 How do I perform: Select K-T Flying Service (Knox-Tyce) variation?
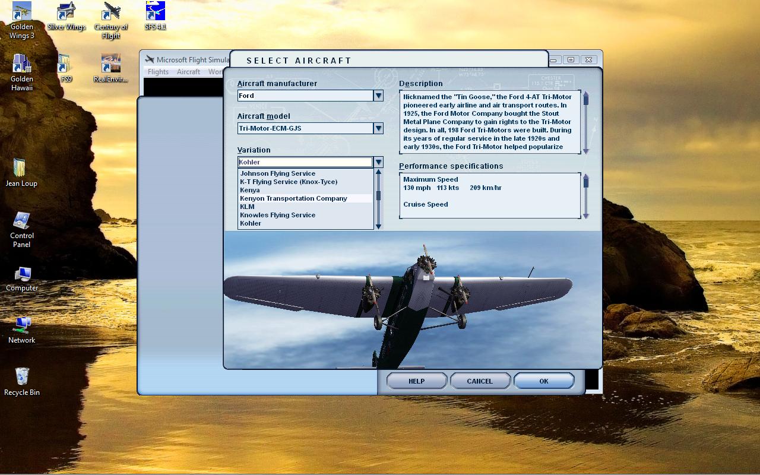(x=305, y=182)
